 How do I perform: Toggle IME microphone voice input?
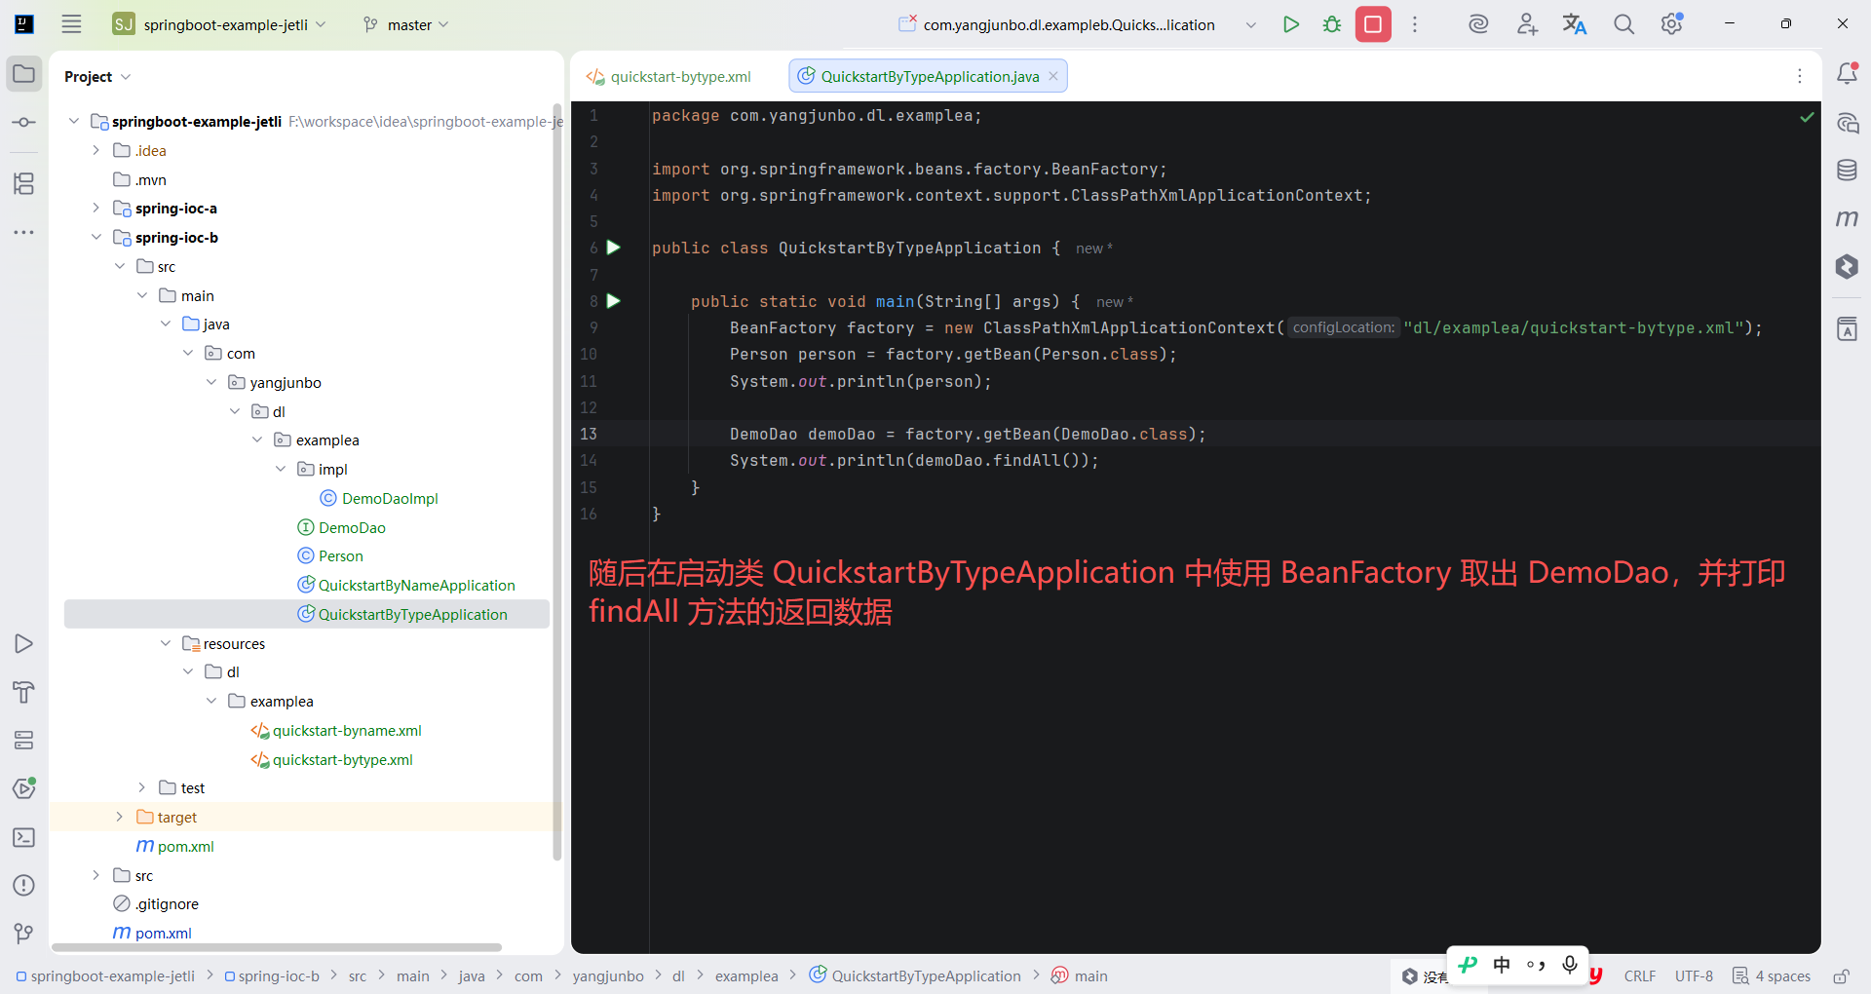point(1569,965)
